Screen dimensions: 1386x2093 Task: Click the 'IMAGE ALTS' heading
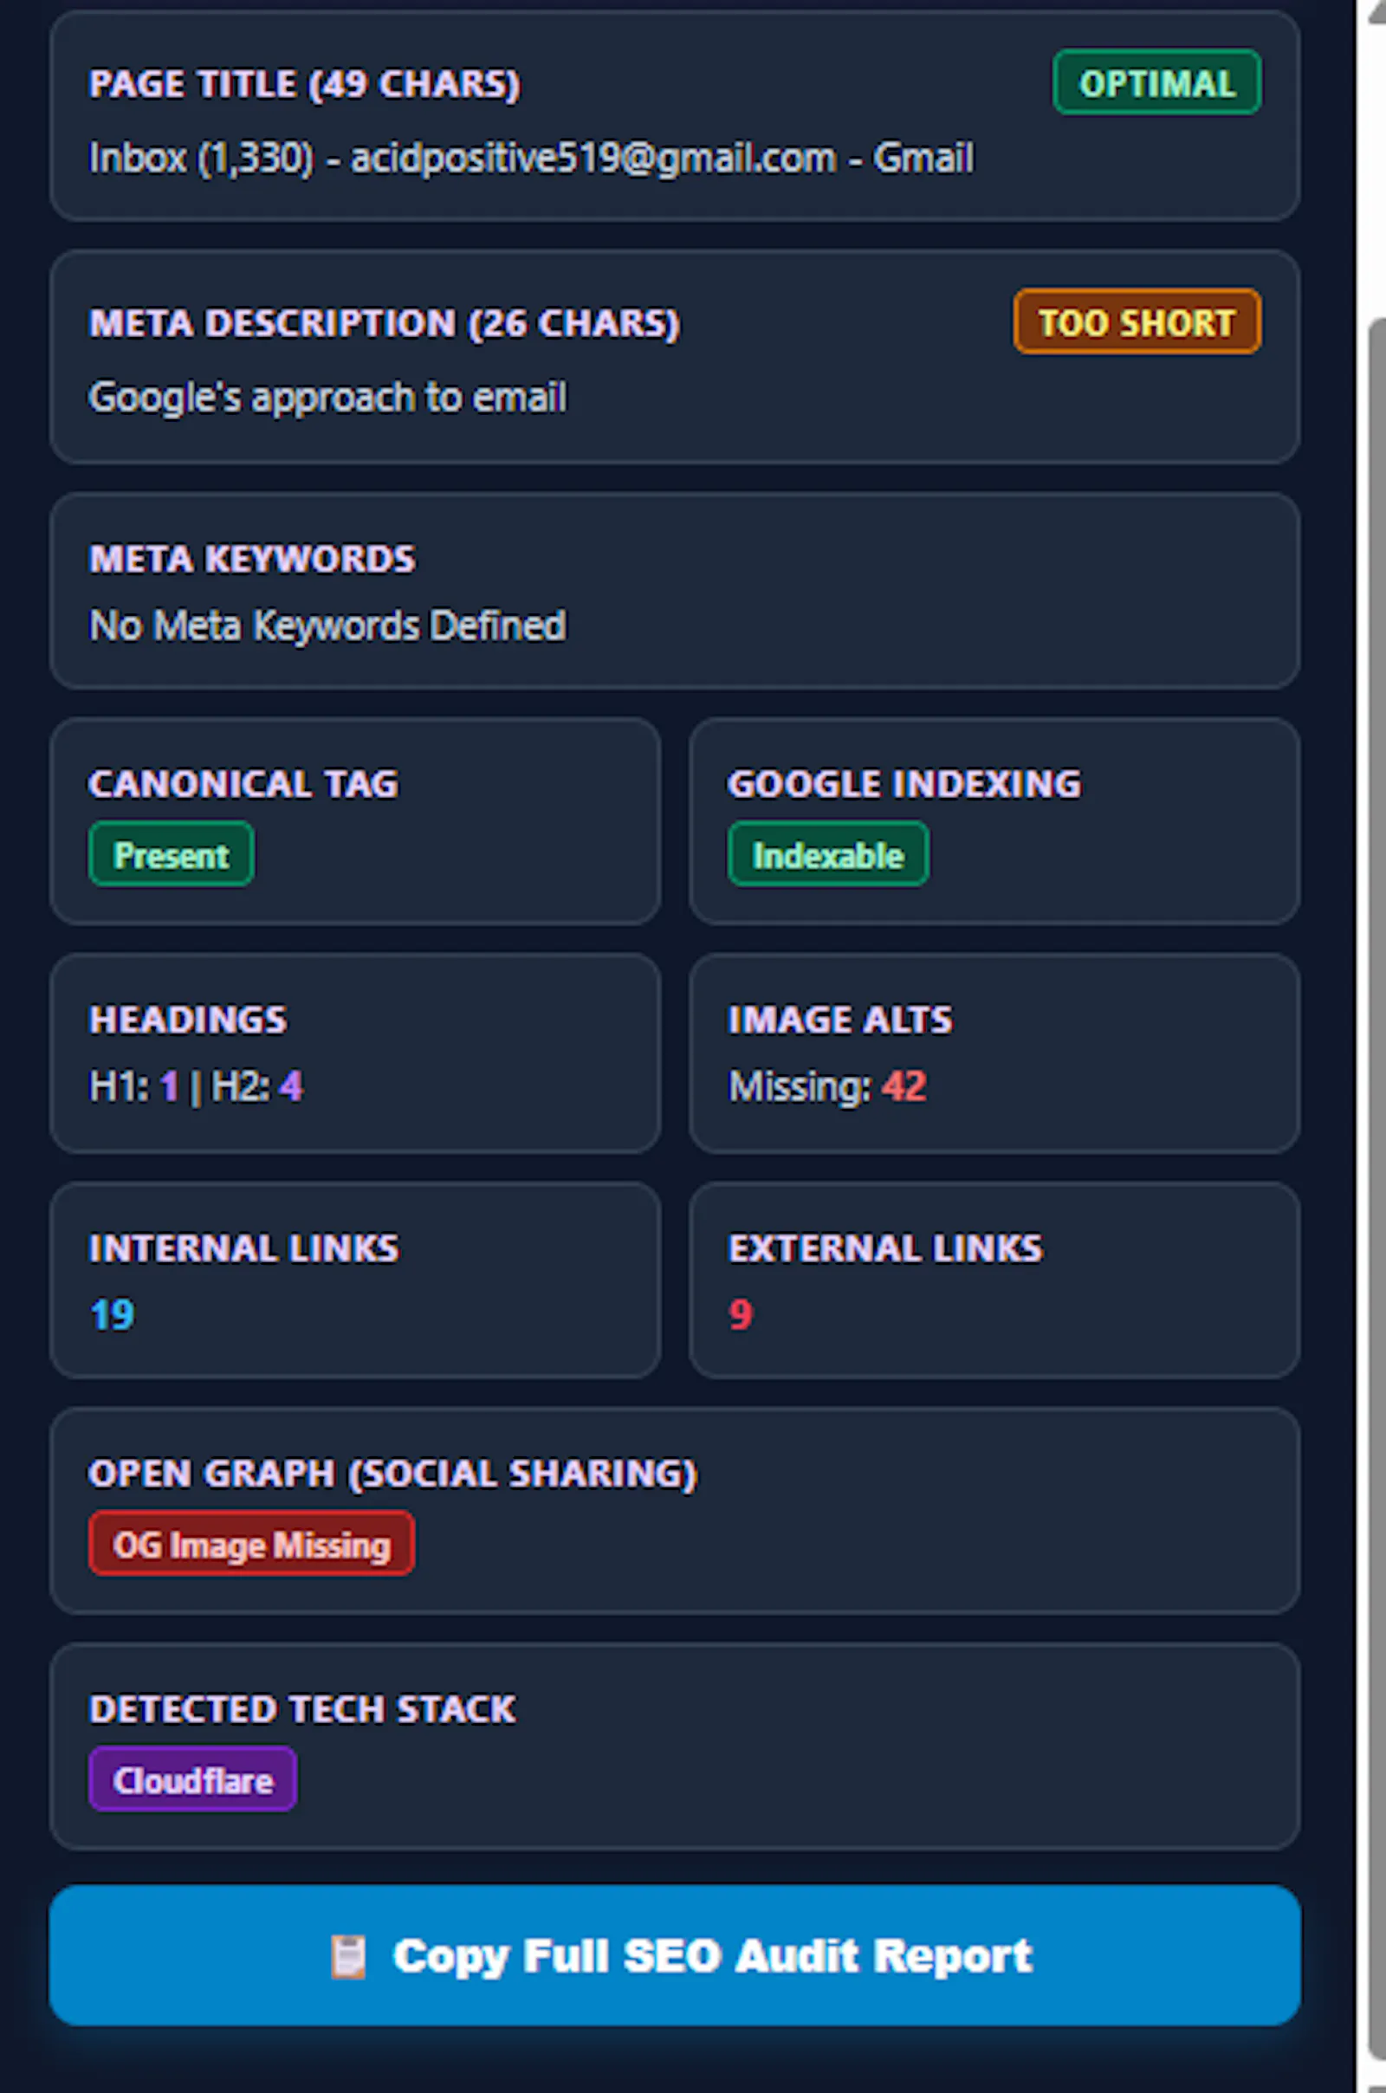pos(840,1020)
